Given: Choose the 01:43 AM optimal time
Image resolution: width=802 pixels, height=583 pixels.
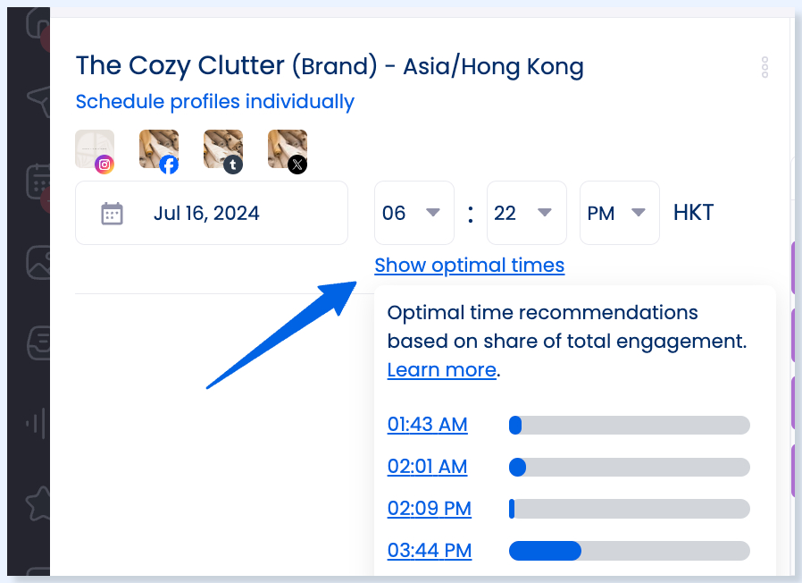Looking at the screenshot, I should pyautogui.click(x=428, y=425).
